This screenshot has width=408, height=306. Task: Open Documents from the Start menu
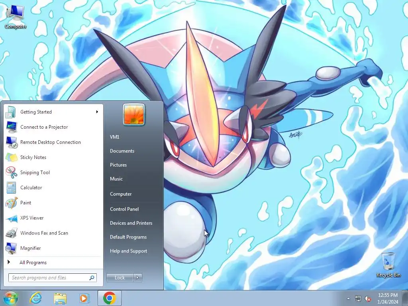point(122,151)
